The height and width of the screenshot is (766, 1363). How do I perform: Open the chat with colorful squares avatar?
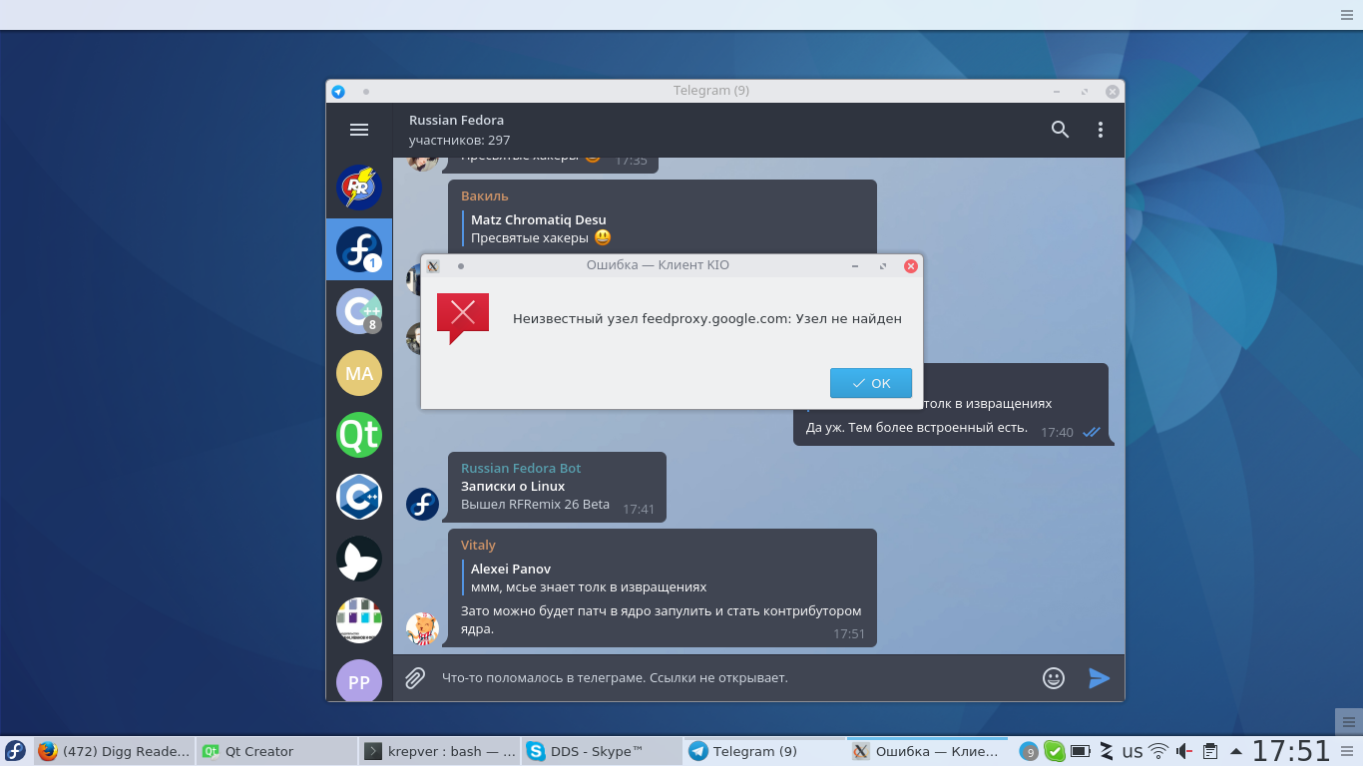359,620
